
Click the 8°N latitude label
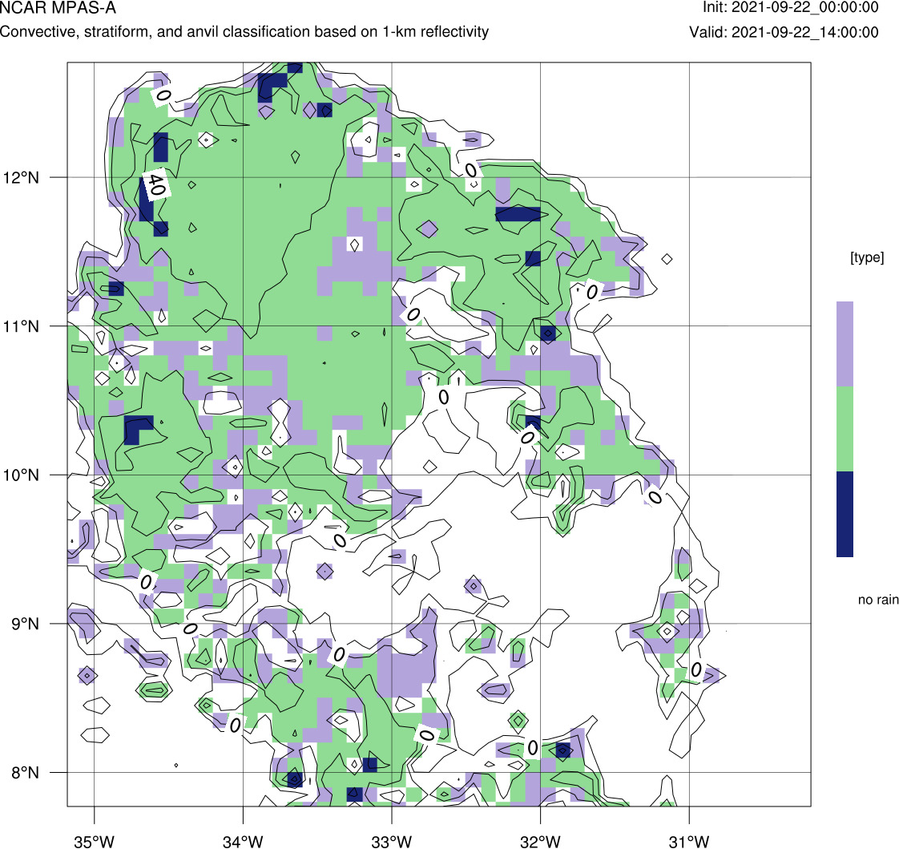[25, 773]
